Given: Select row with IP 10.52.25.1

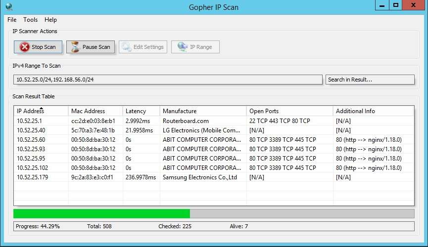Looking at the screenshot, I should (x=214, y=121).
